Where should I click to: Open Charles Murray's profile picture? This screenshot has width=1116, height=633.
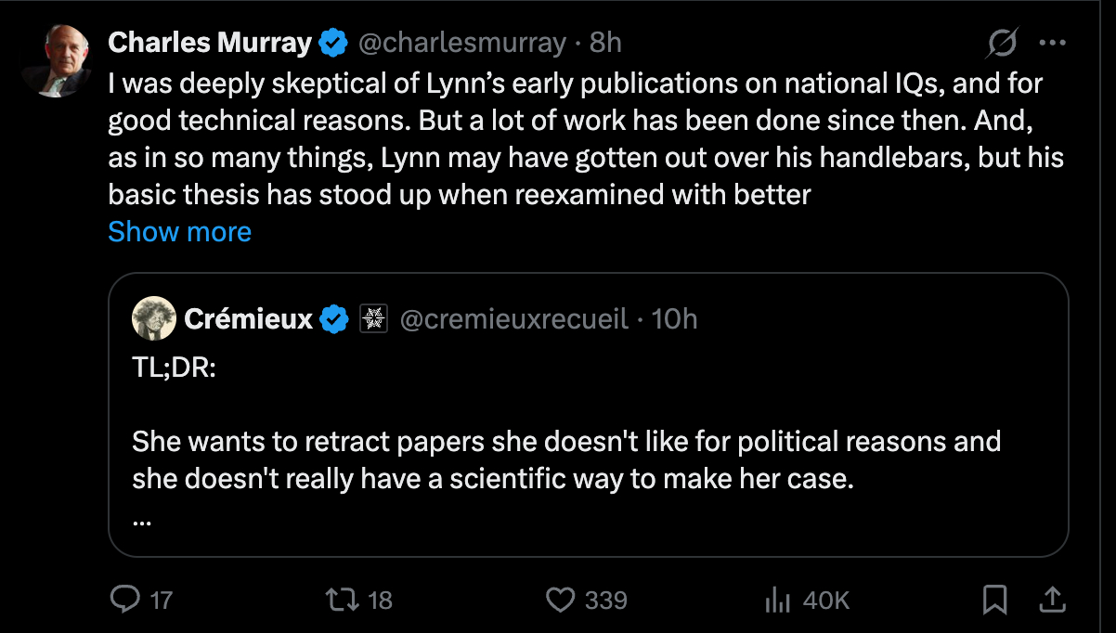[x=55, y=59]
